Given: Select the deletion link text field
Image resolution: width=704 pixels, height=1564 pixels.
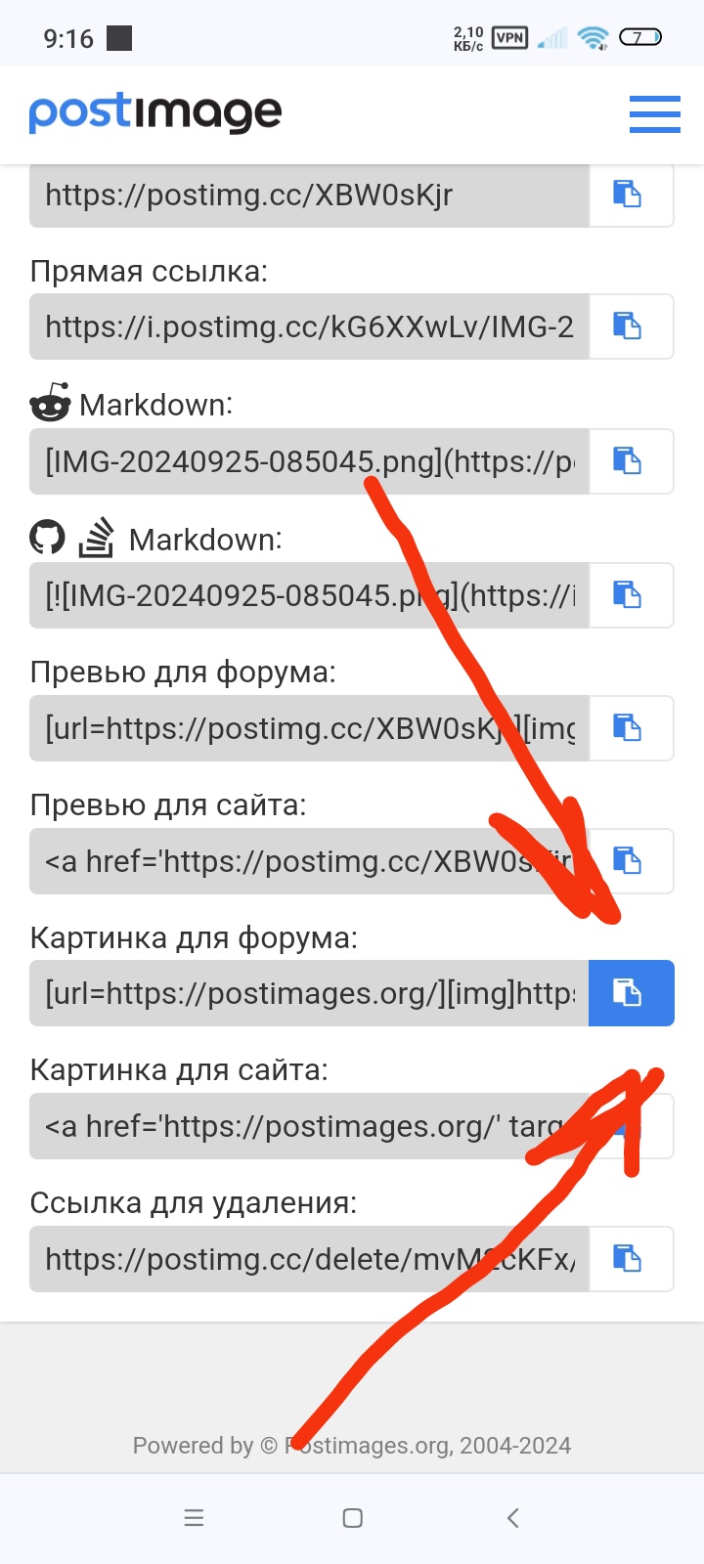Looking at the screenshot, I should click(x=309, y=1259).
